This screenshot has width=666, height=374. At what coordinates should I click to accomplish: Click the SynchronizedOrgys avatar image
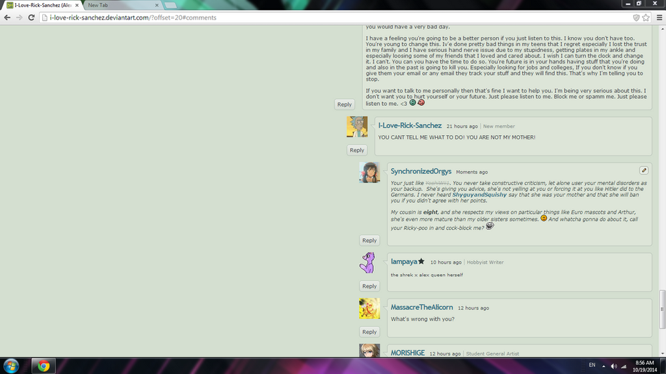point(369,173)
